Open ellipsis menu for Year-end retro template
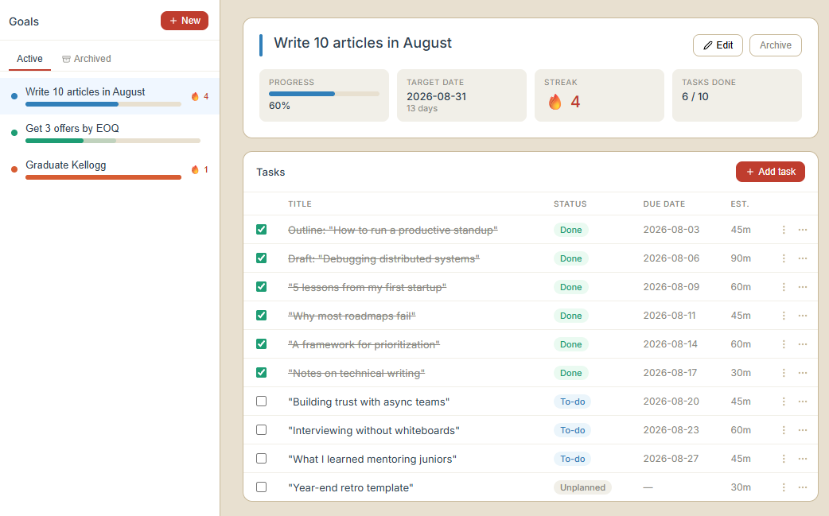 point(803,487)
